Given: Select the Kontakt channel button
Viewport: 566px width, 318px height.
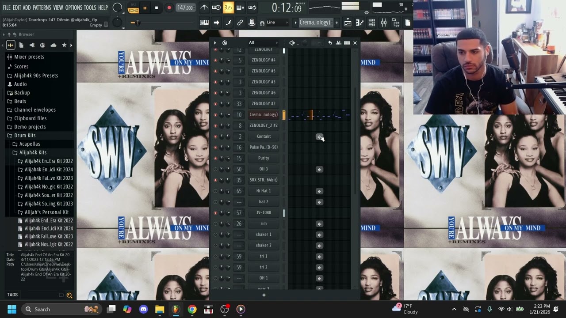Looking at the screenshot, I should point(264,136).
